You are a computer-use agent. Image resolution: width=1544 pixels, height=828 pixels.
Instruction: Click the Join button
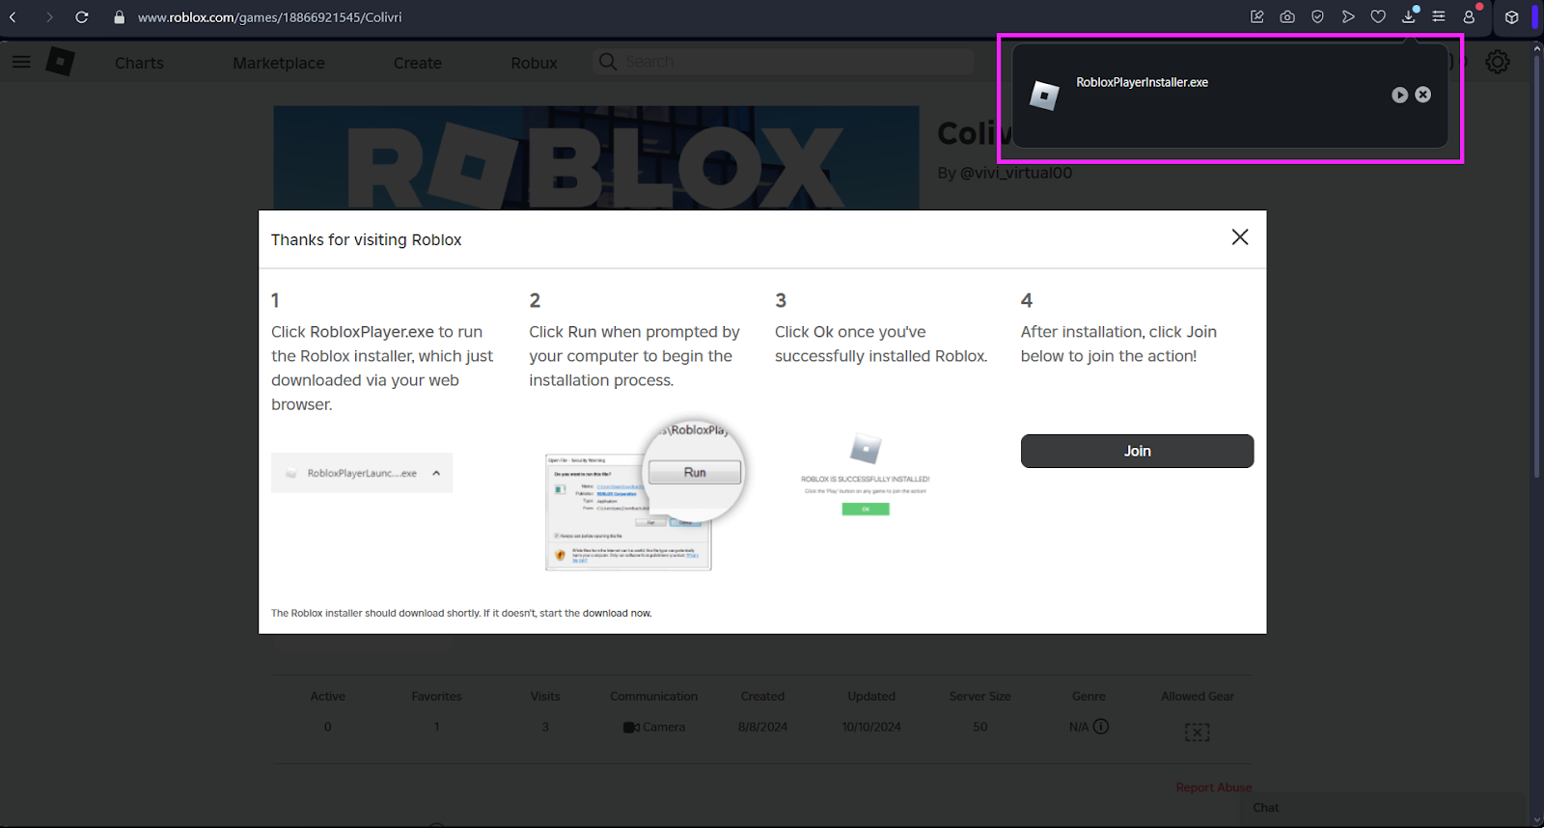point(1137,451)
